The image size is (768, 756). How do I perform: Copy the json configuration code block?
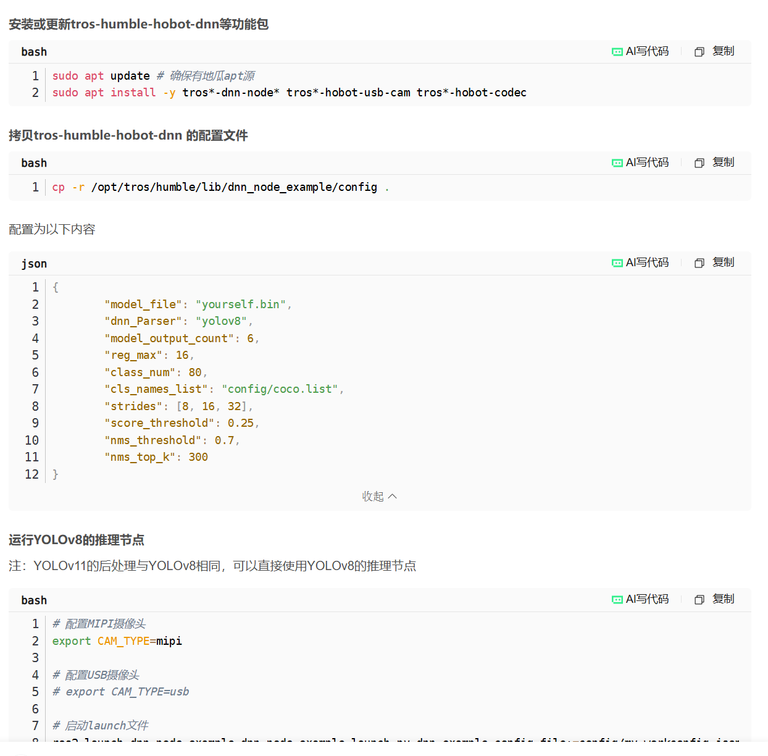[715, 262]
